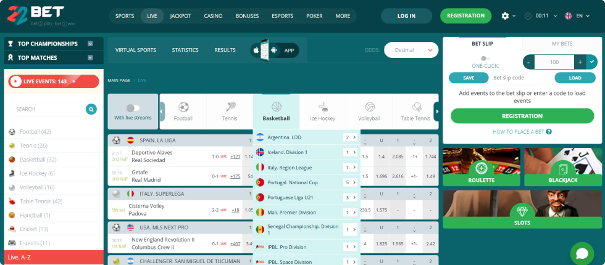This screenshot has height=265, width=605.
Task: Open the settings gear icon
Action: pyautogui.click(x=505, y=16)
